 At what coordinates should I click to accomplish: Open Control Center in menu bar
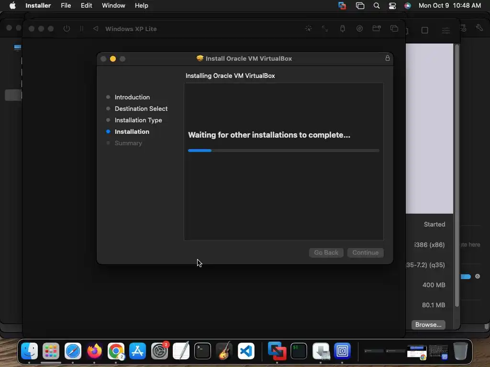click(x=392, y=6)
